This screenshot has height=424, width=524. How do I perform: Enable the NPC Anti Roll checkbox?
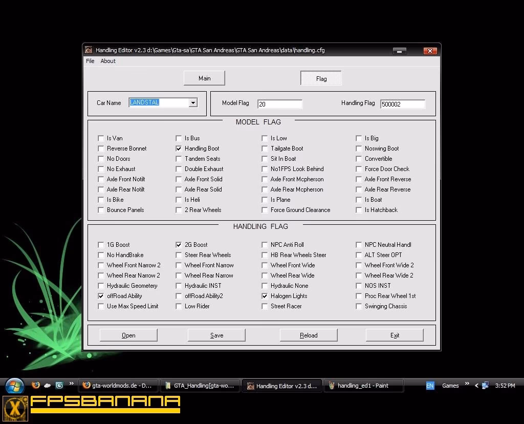[x=265, y=245]
